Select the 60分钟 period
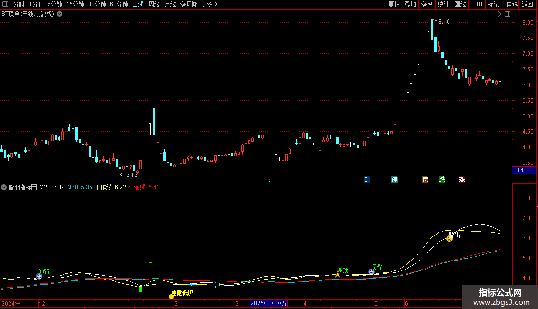This screenshot has width=538, height=309. coord(119,4)
